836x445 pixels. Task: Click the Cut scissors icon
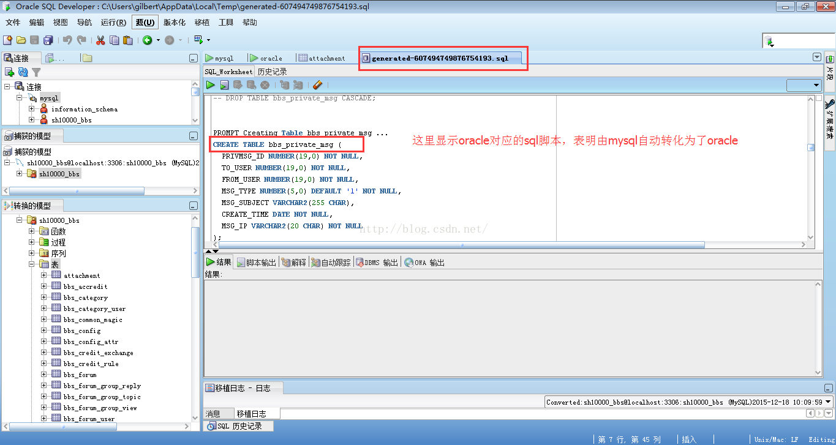100,40
